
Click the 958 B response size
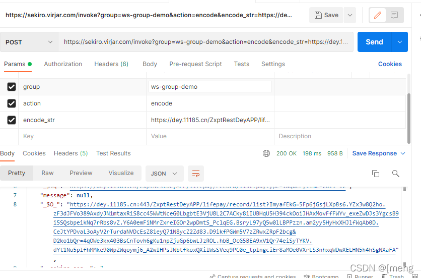pos(335,153)
